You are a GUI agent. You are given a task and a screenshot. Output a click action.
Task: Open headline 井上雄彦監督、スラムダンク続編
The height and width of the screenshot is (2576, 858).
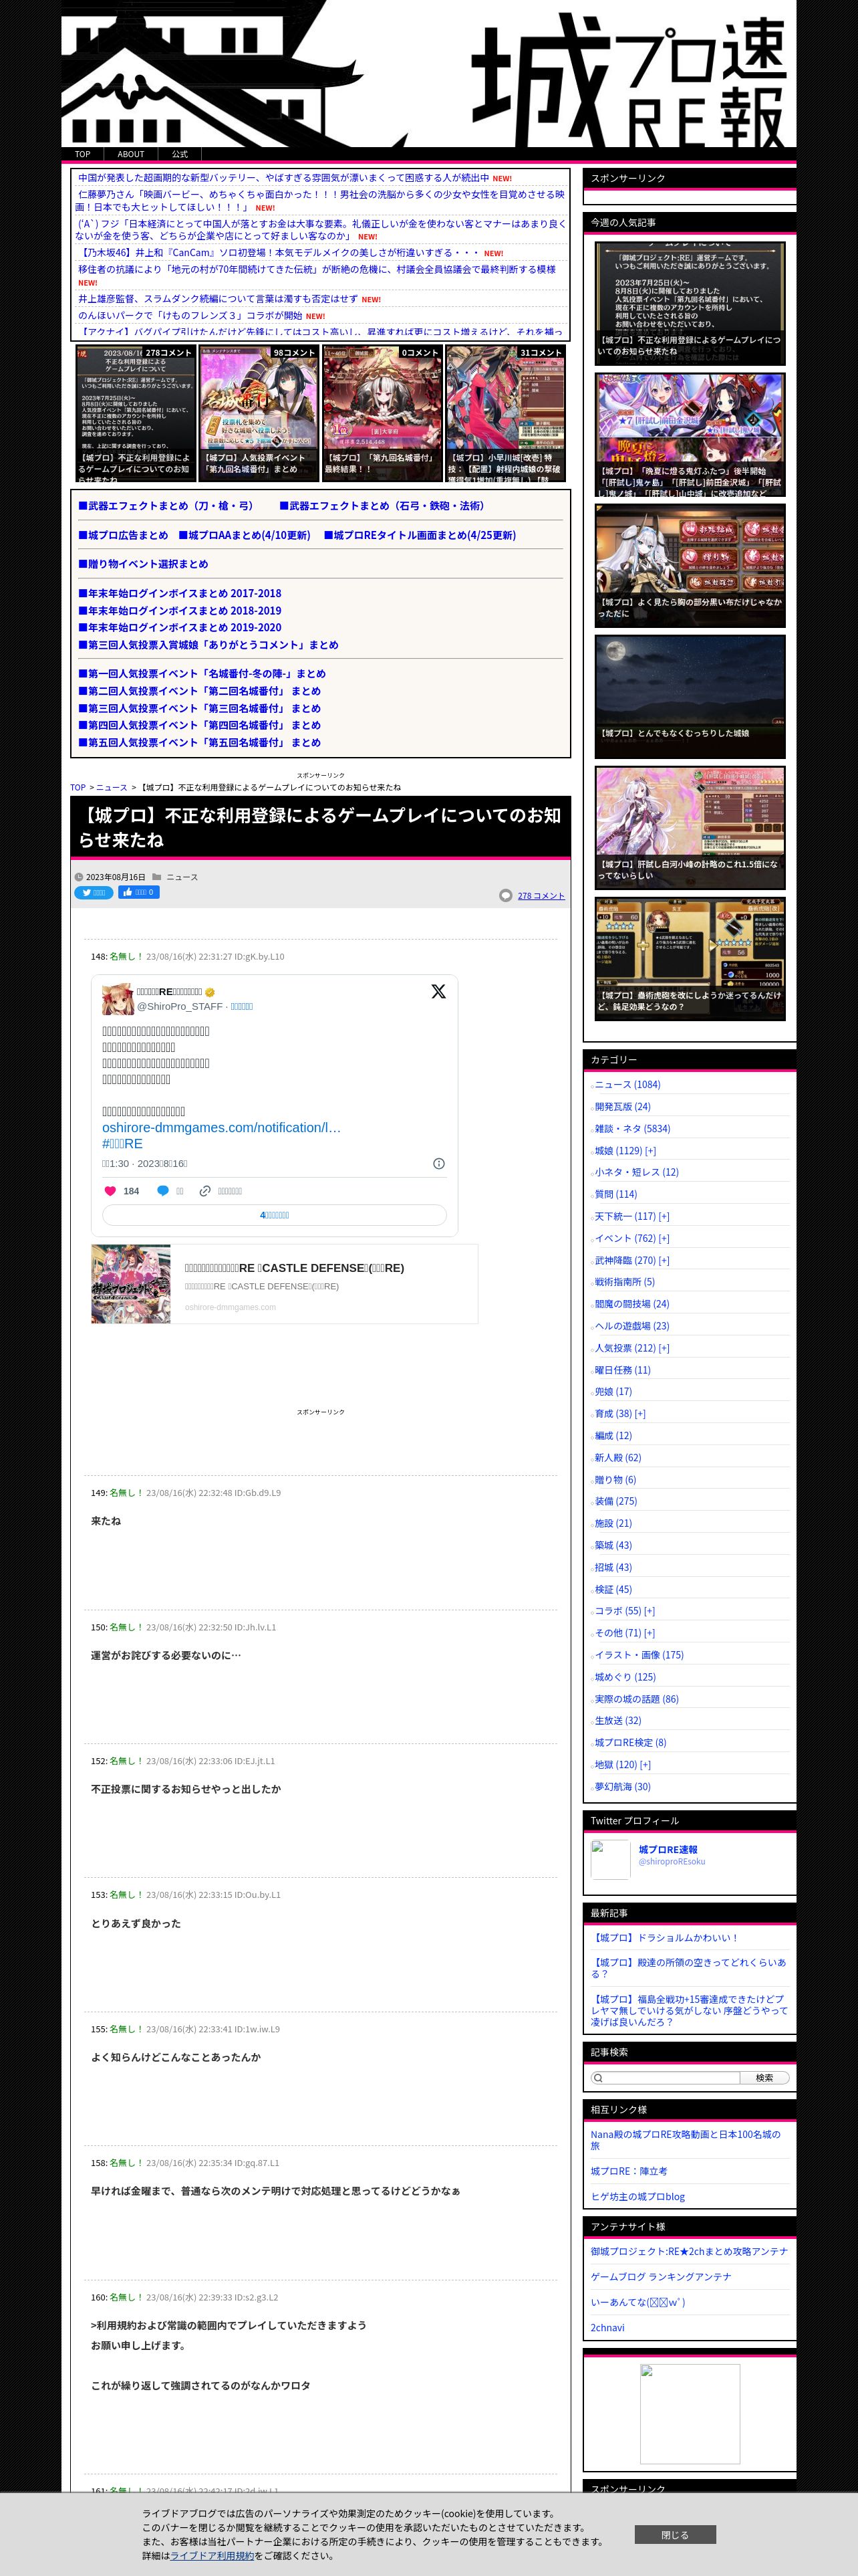[218, 298]
